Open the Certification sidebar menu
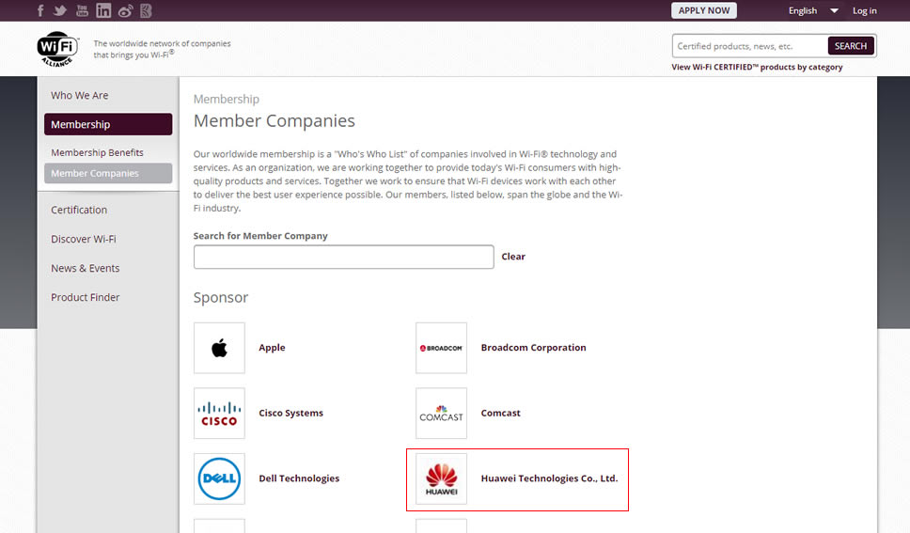910x533 pixels. [x=79, y=210]
